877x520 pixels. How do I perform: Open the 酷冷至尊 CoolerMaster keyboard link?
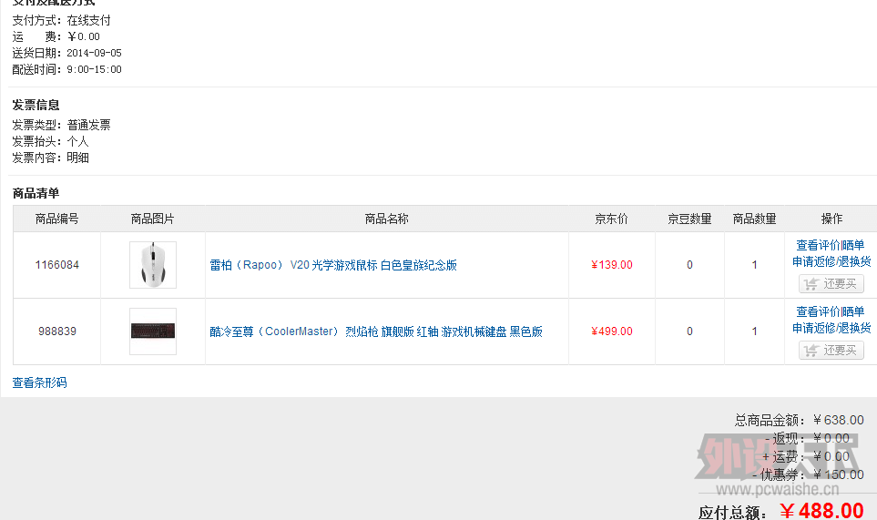coord(376,331)
